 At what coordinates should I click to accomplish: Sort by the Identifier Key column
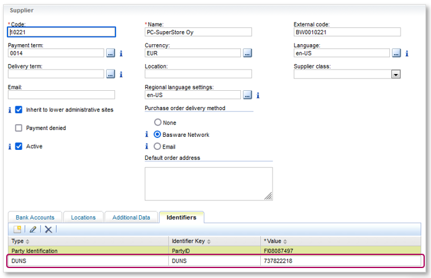193,241
